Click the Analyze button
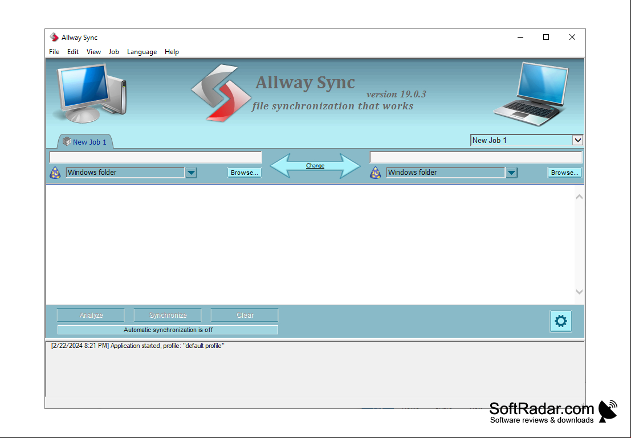The height and width of the screenshot is (438, 631). pos(91,316)
